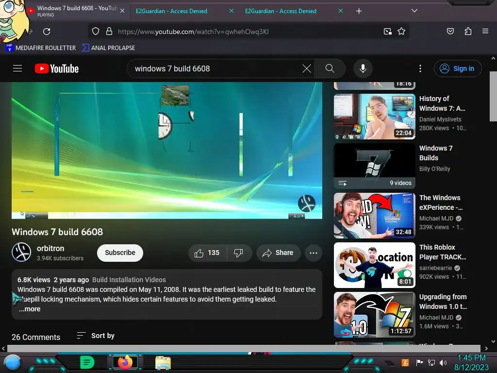
Task: Click sarriebearrie channel name
Action: 435,268
